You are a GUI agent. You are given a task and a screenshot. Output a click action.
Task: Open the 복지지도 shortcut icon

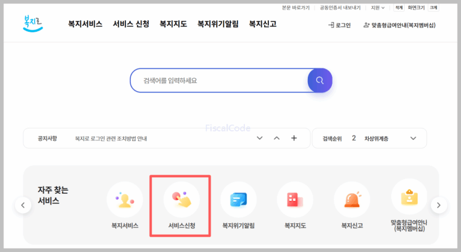point(295,200)
